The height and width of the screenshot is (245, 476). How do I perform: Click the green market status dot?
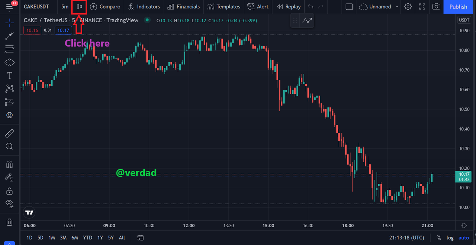coord(147,20)
